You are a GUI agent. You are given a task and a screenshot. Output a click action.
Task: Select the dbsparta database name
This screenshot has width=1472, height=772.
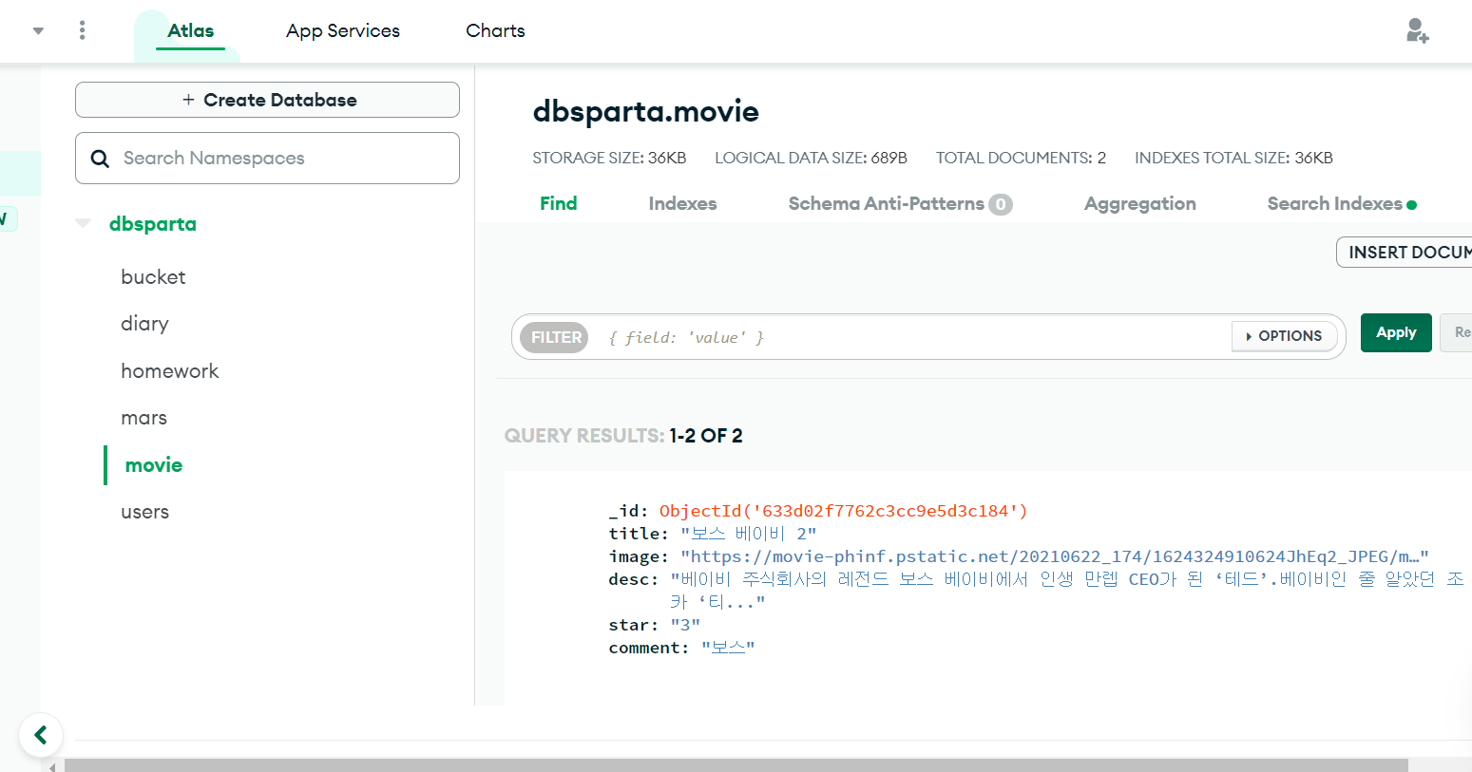153,224
